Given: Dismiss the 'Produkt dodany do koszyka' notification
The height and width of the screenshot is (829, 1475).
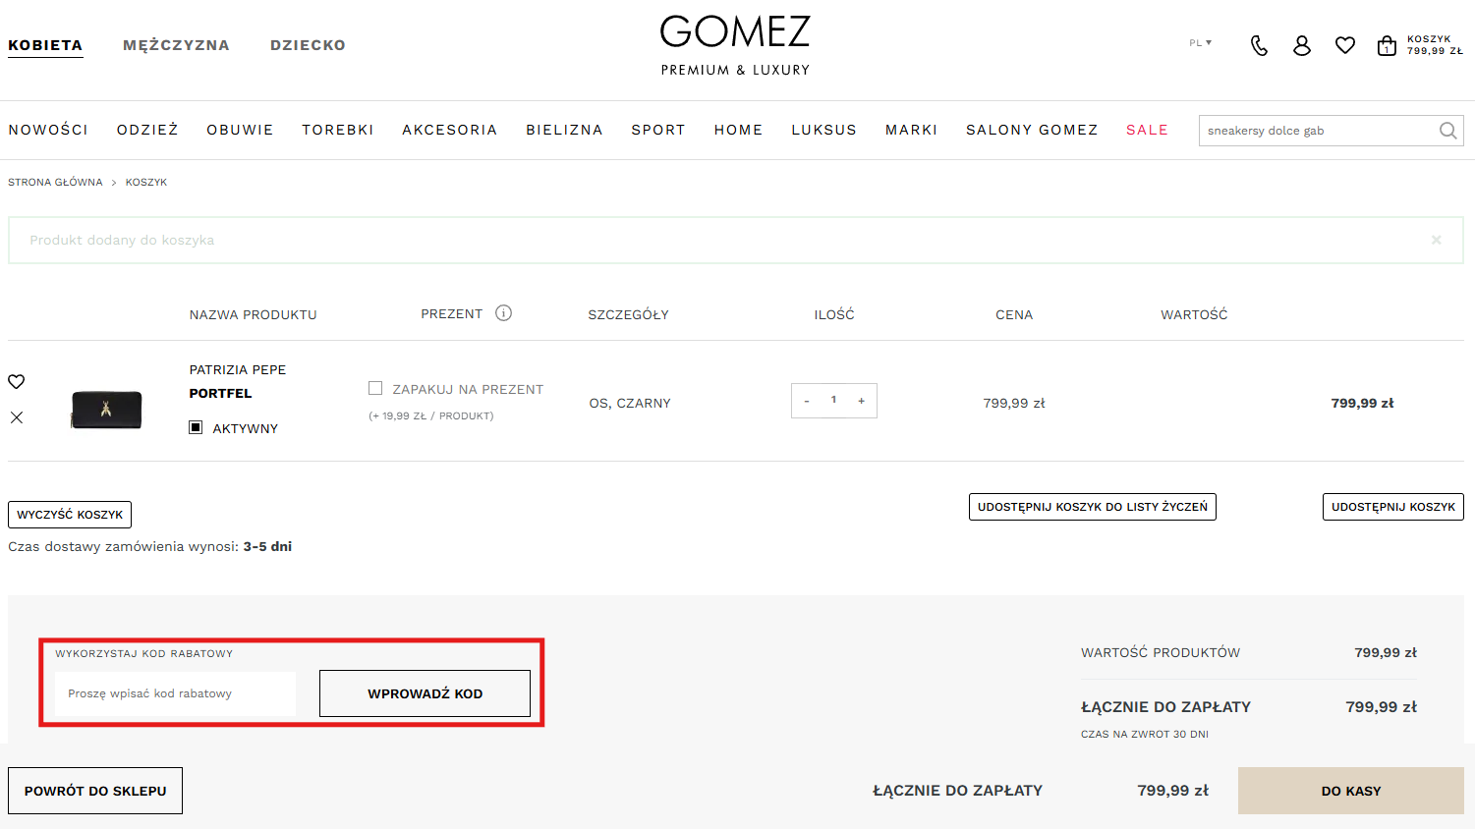Looking at the screenshot, I should click(1436, 239).
